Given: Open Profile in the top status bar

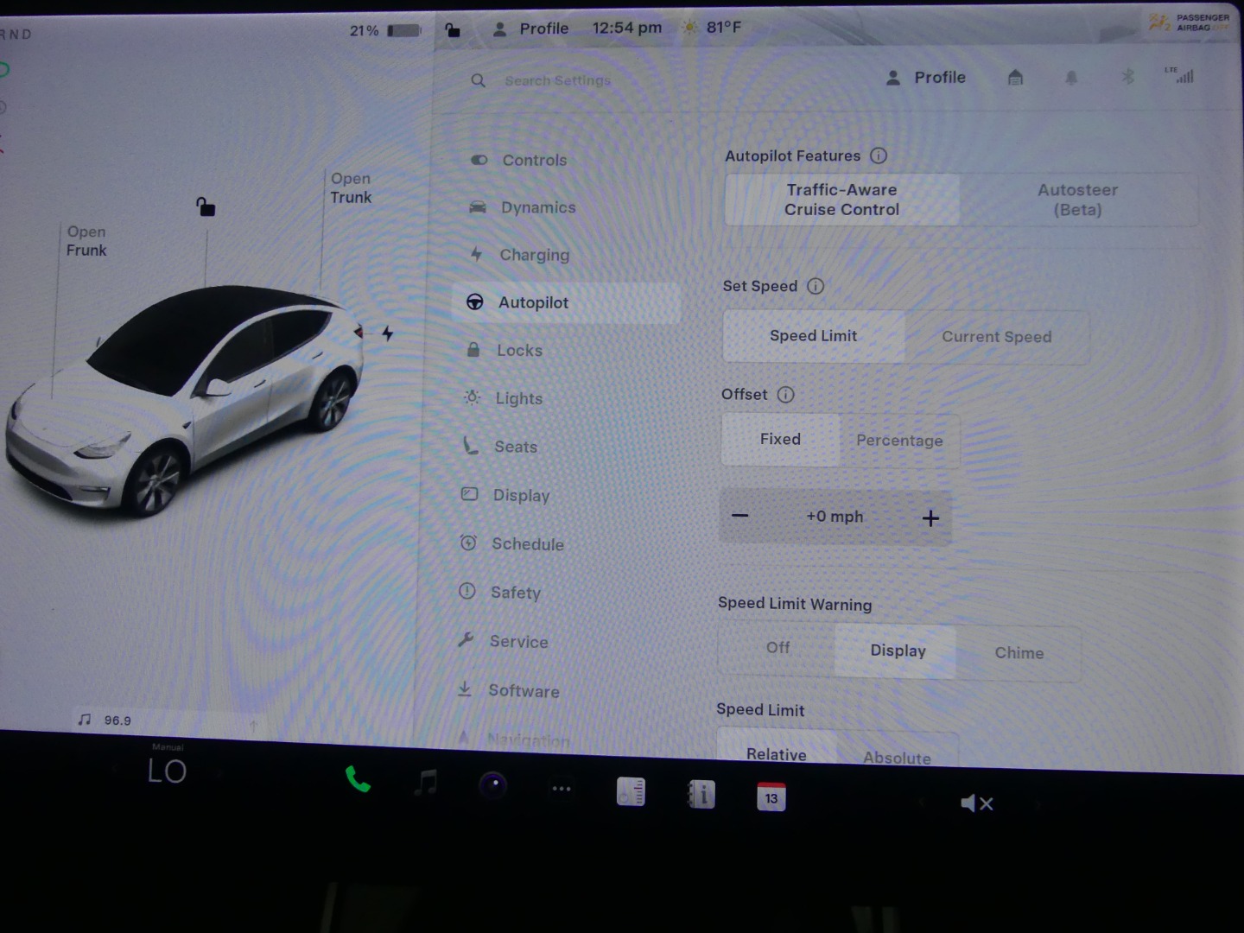Looking at the screenshot, I should [530, 29].
